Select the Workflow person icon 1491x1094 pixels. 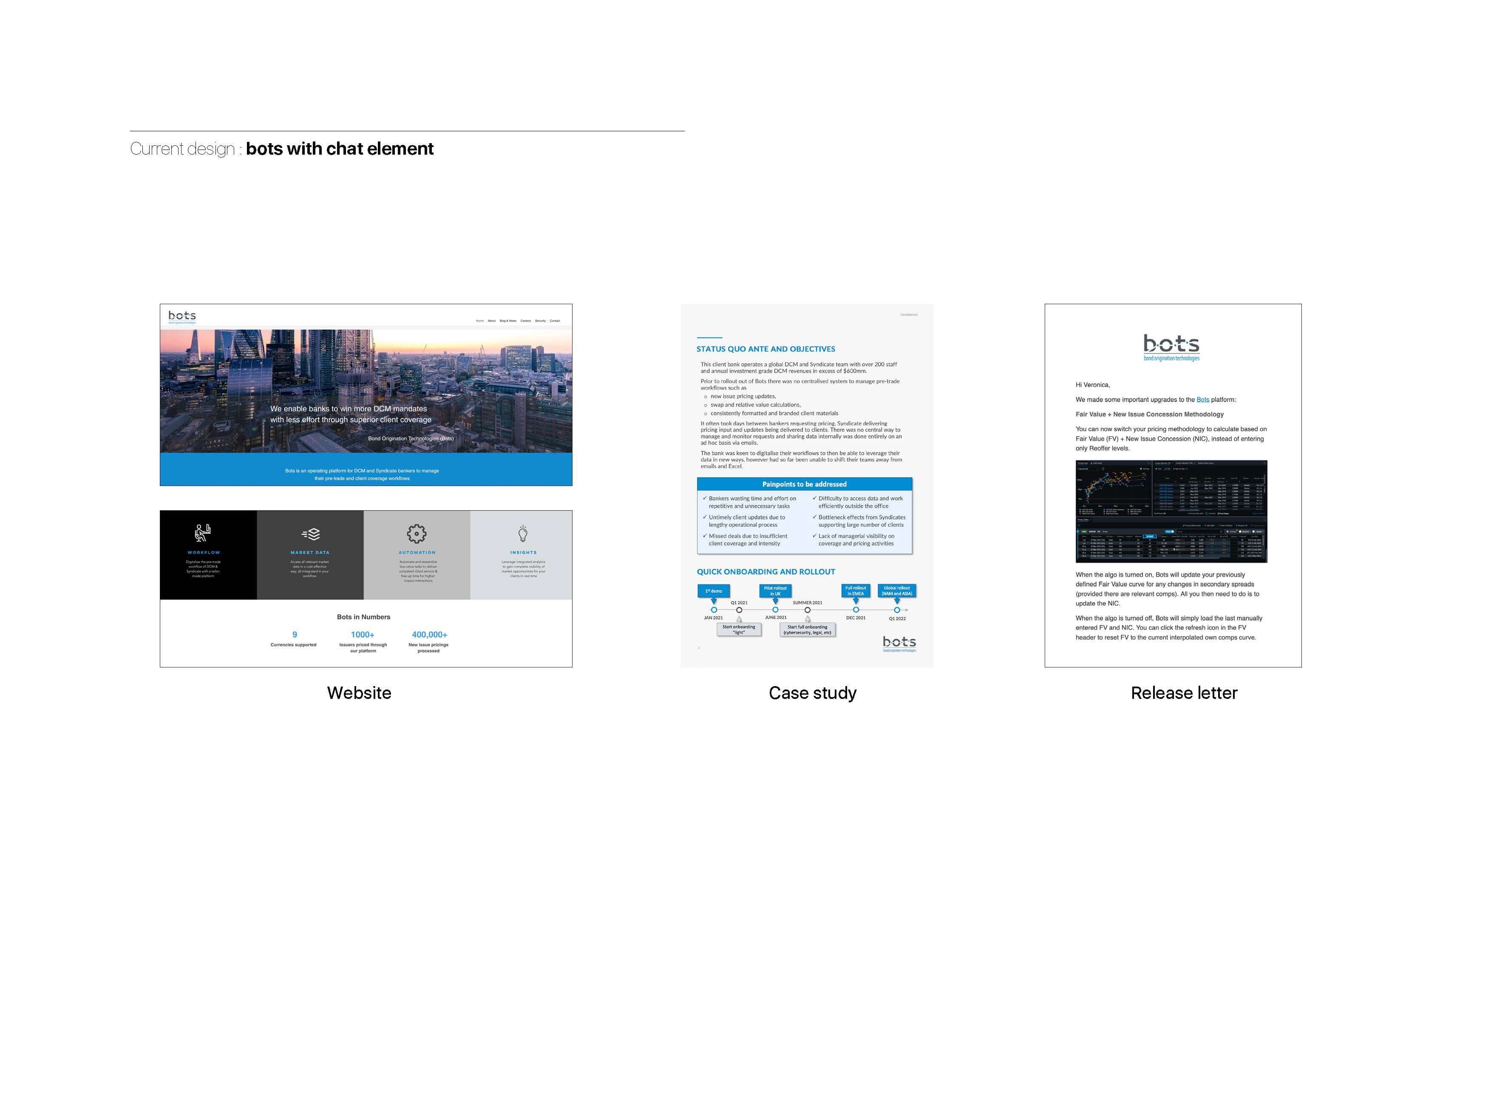(x=203, y=533)
